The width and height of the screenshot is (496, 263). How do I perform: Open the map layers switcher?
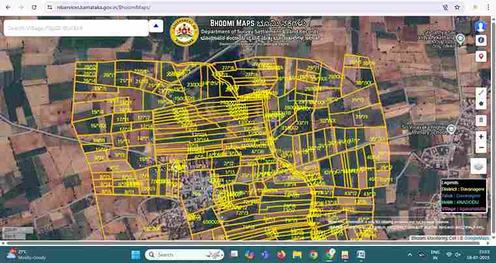[478, 166]
